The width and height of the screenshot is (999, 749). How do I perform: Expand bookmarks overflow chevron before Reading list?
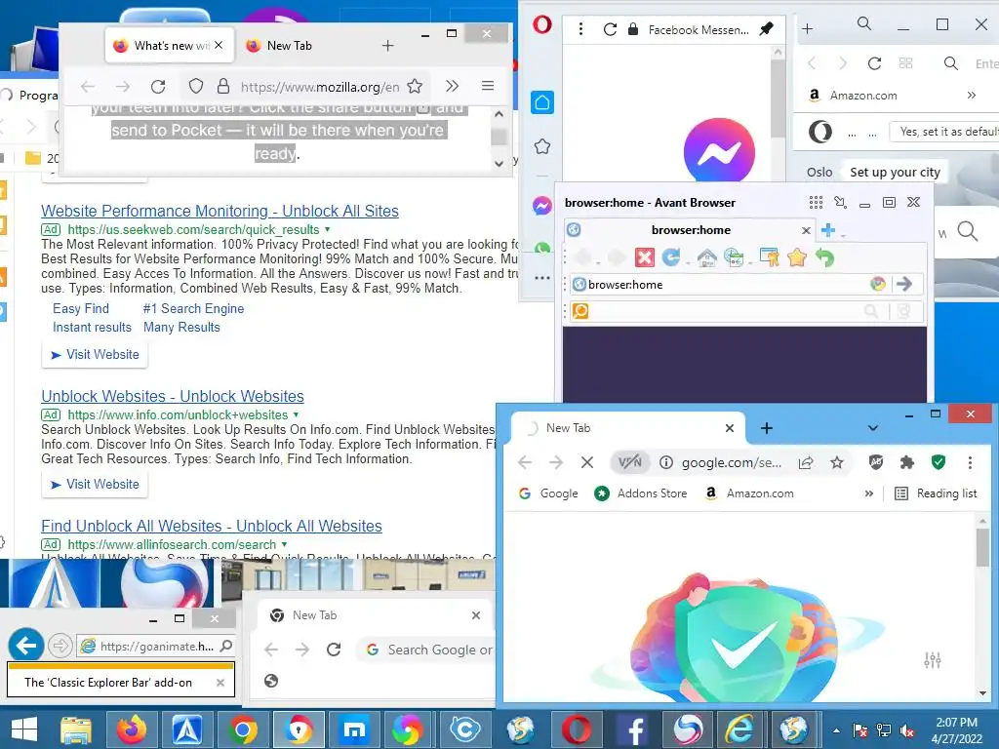[868, 493]
